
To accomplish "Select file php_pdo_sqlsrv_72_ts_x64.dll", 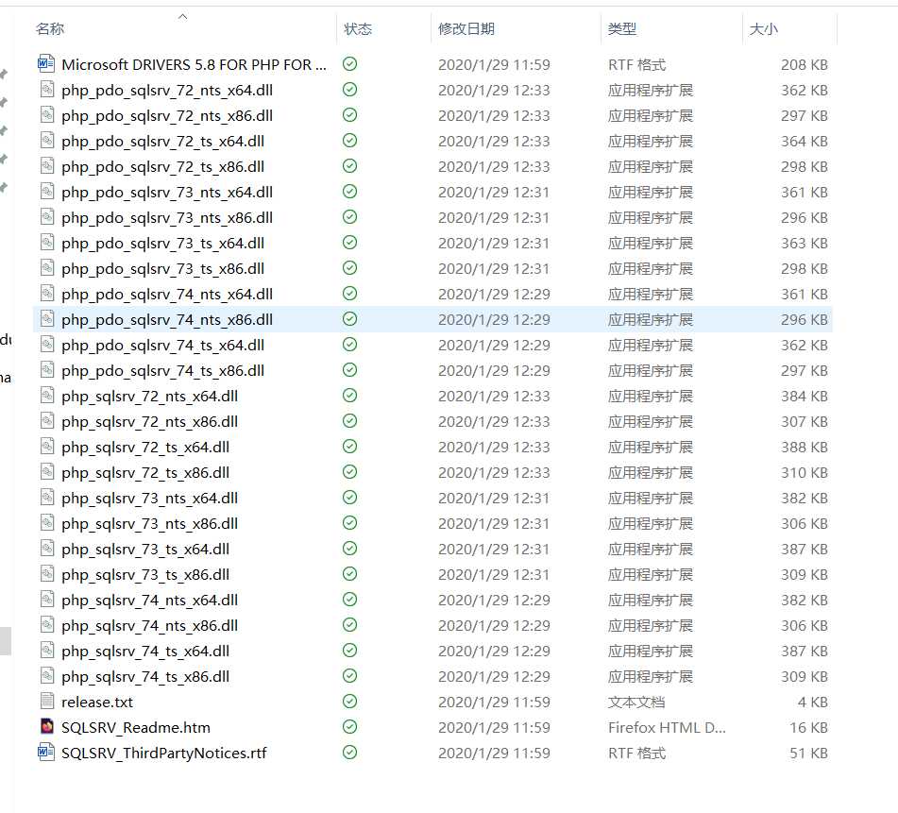I will (162, 142).
